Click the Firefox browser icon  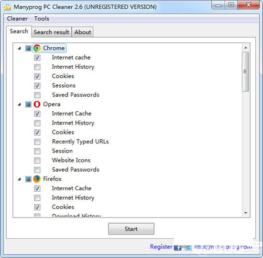[x=37, y=179]
